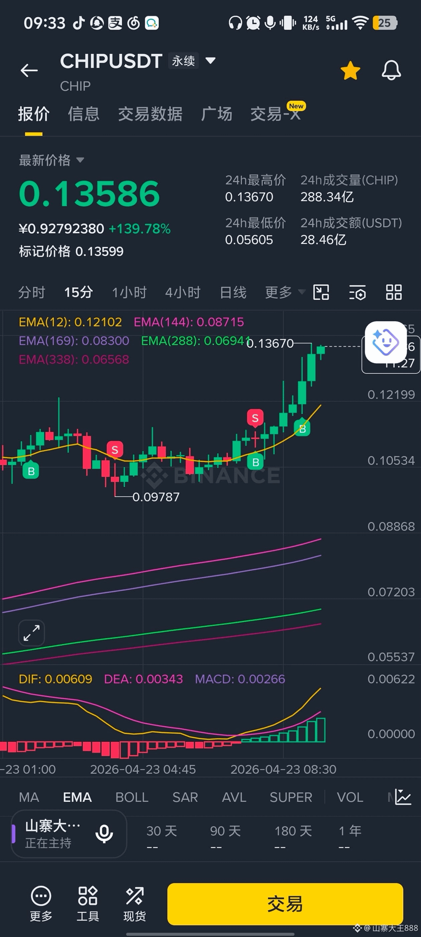This screenshot has height=937, width=421.
Task: Expand chart to fullscreen
Action: click(32, 633)
